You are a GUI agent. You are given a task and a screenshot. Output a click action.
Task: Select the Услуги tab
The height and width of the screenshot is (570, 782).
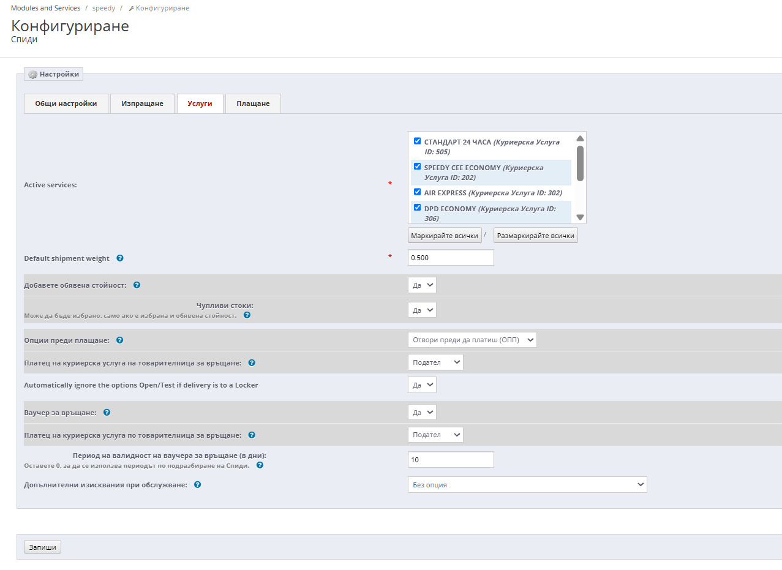tap(200, 103)
